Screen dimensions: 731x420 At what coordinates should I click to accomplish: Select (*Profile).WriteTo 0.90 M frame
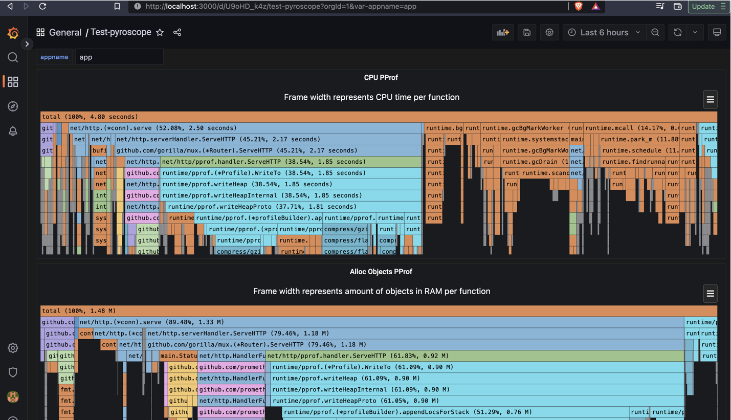(477, 367)
